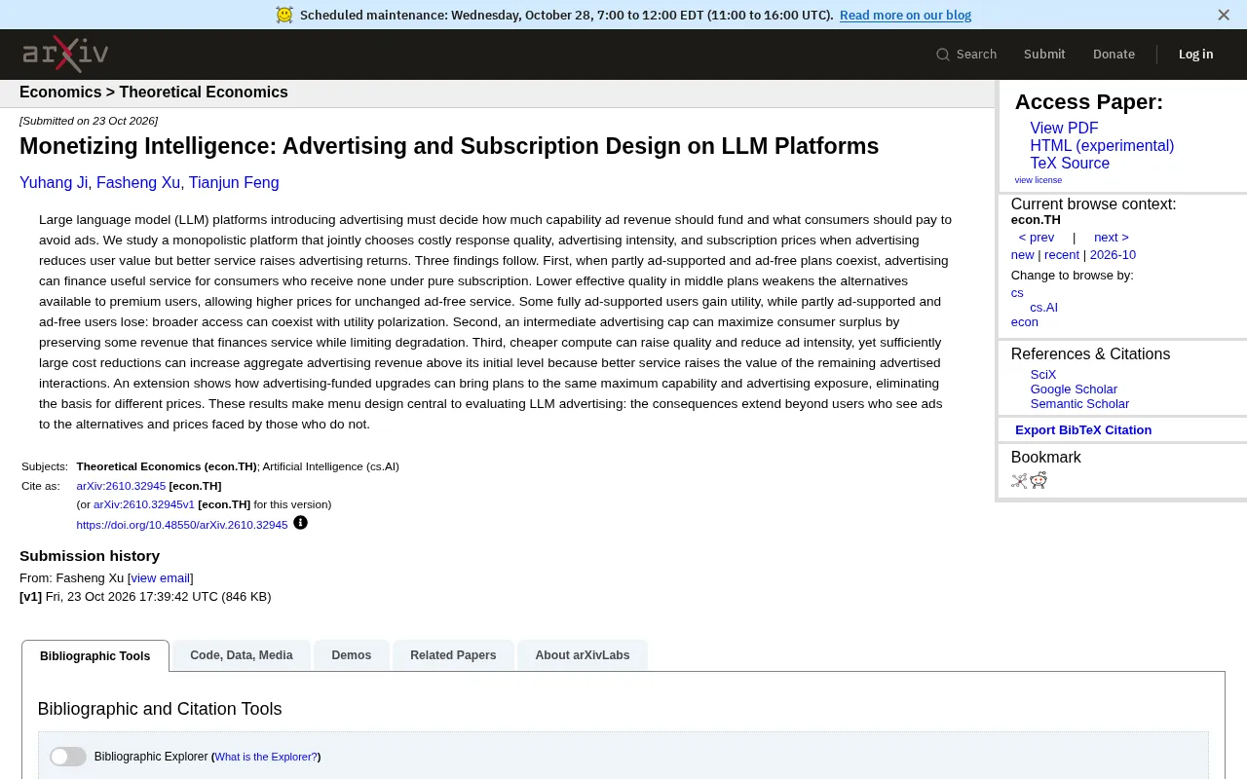The height and width of the screenshot is (779, 1247).
Task: Download the TeX Source
Action: click(x=1070, y=164)
